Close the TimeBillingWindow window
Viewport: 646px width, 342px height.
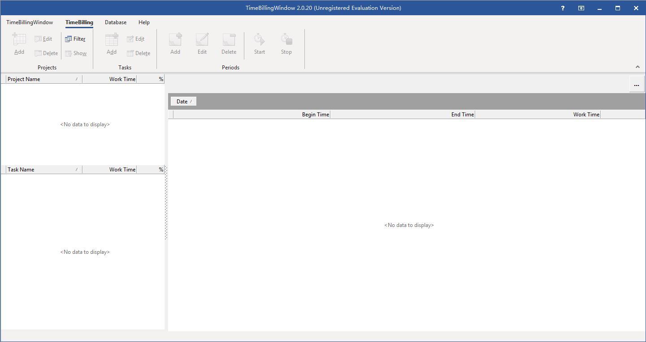click(636, 8)
